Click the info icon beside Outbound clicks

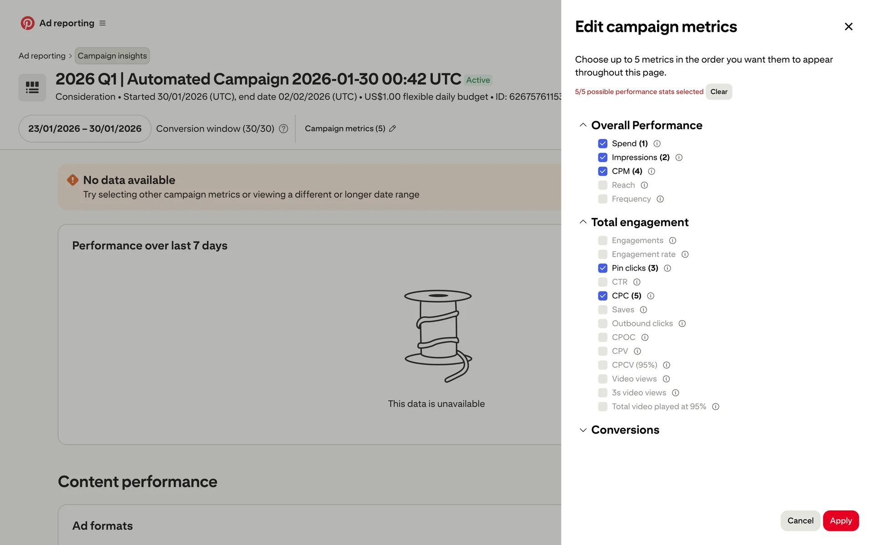[x=682, y=323]
